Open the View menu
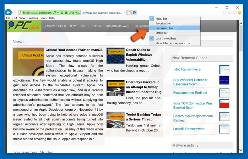248x159 pixels. tap(22, 18)
